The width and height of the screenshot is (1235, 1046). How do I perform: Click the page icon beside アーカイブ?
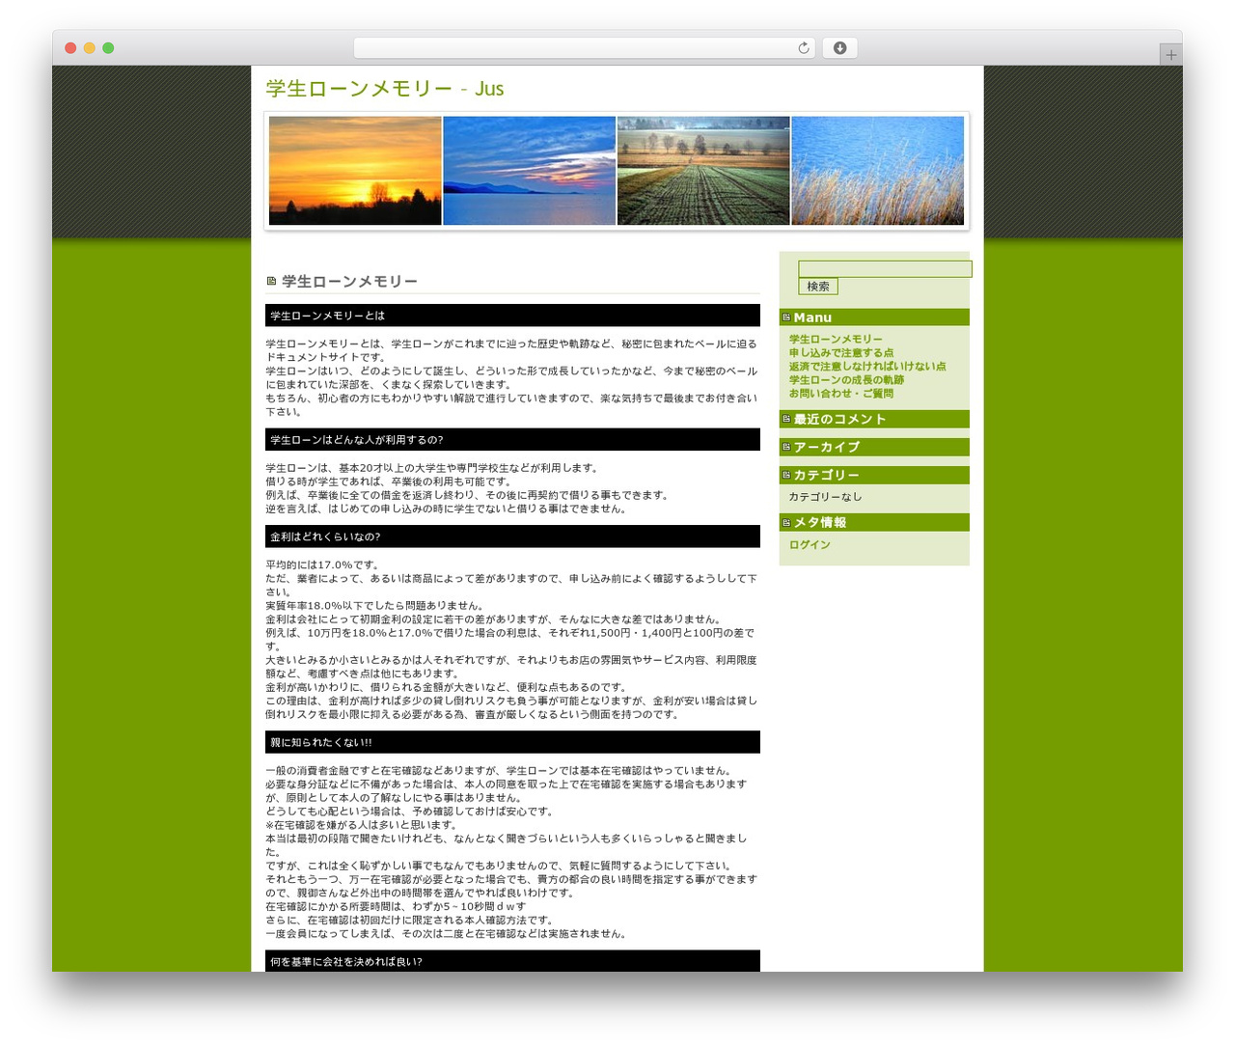pos(786,447)
